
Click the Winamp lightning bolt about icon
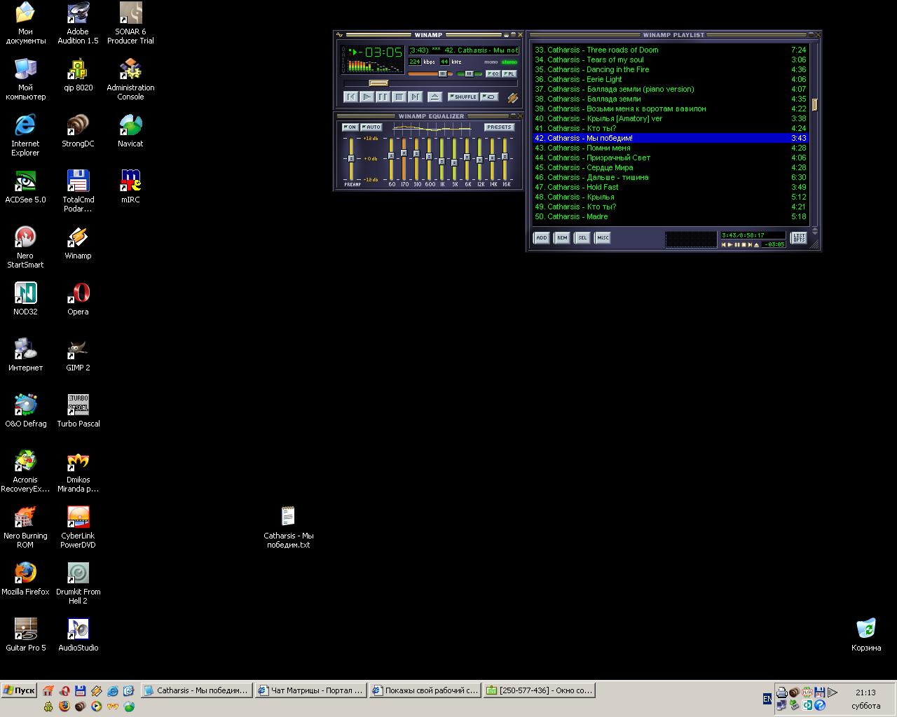click(512, 98)
